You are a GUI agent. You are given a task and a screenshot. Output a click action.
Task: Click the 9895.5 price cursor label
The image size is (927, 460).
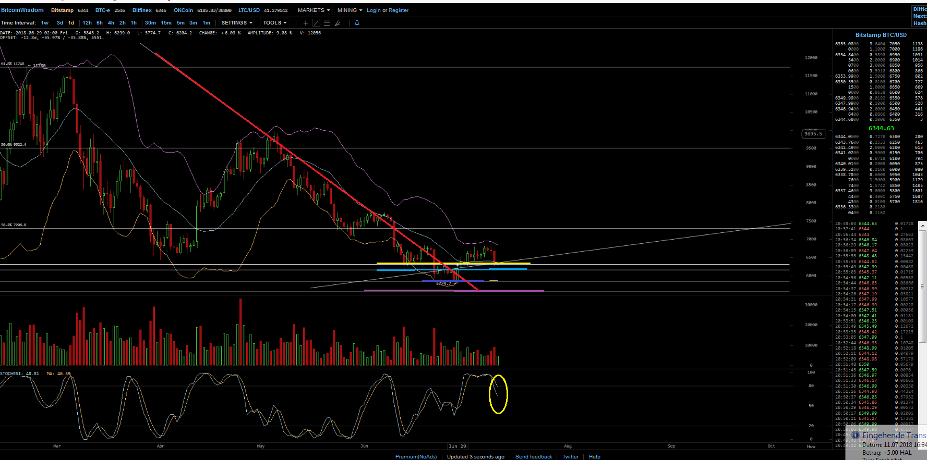coord(813,134)
